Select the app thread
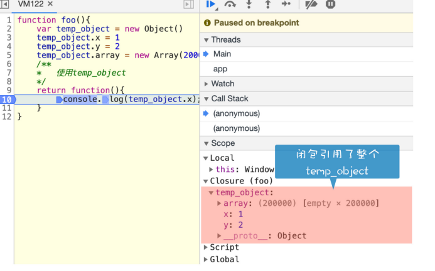Image resolution: width=435 pixels, height=271 pixels. click(220, 69)
